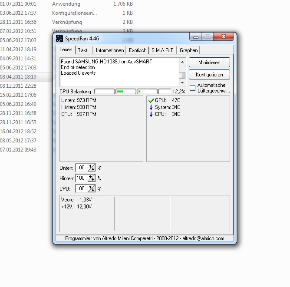Click the Unten percentage input field
Image resolution: width=290 pixels, height=287 pixels.
(82, 168)
